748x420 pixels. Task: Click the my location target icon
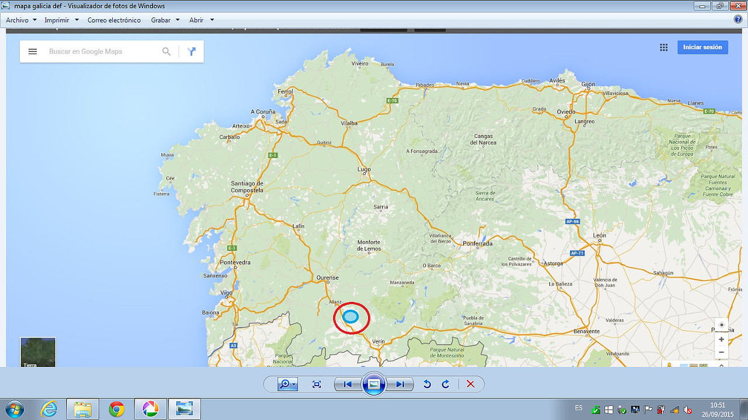(x=722, y=325)
